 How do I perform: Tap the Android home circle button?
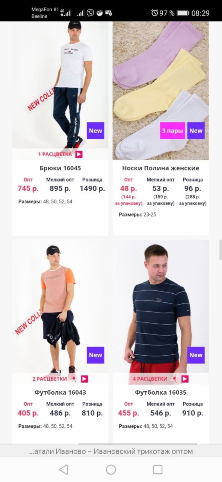coord(111,469)
